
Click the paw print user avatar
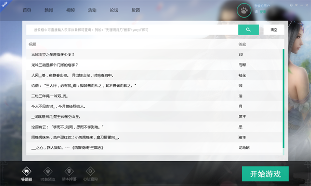point(244,10)
